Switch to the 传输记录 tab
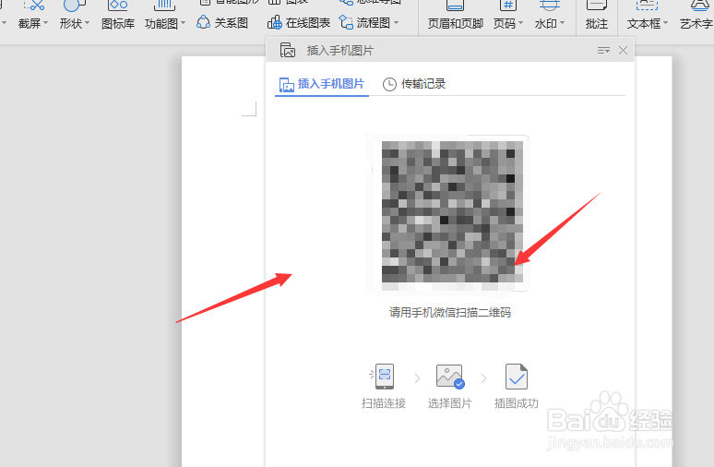Image resolution: width=714 pixels, height=467 pixels. [414, 84]
